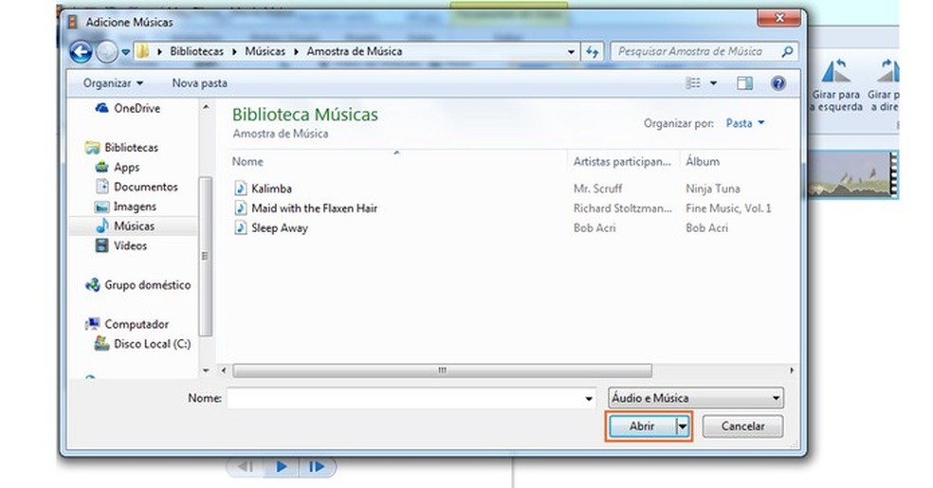933x488 pixels.
Task: Click the folder icon in address bar
Action: (143, 51)
